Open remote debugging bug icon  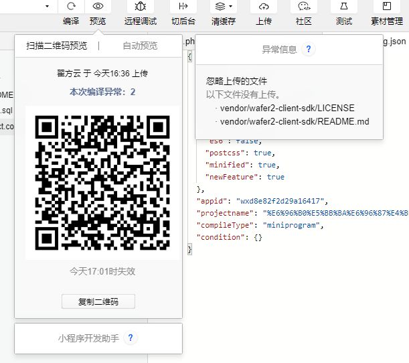[141, 6]
